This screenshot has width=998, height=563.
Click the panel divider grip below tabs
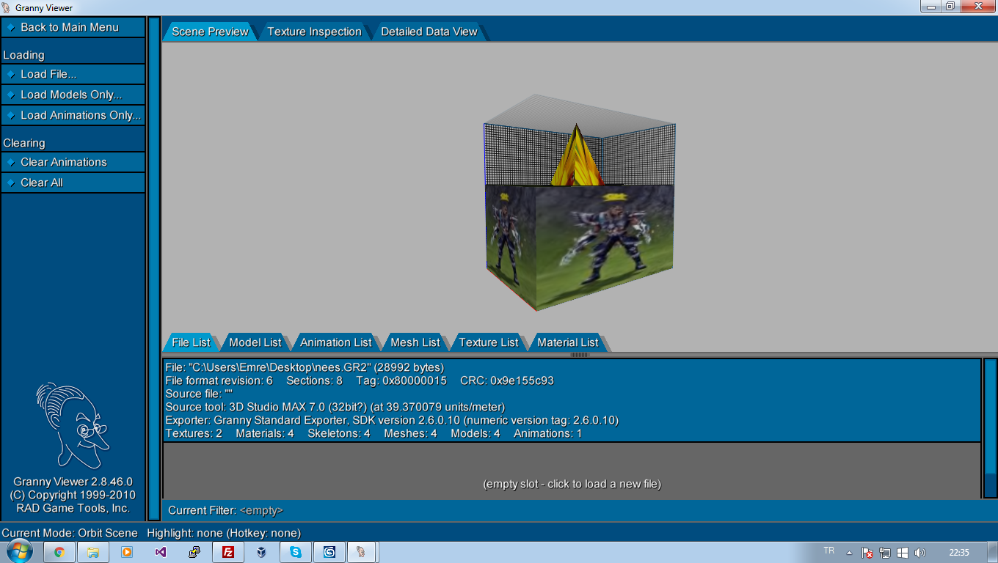point(580,355)
